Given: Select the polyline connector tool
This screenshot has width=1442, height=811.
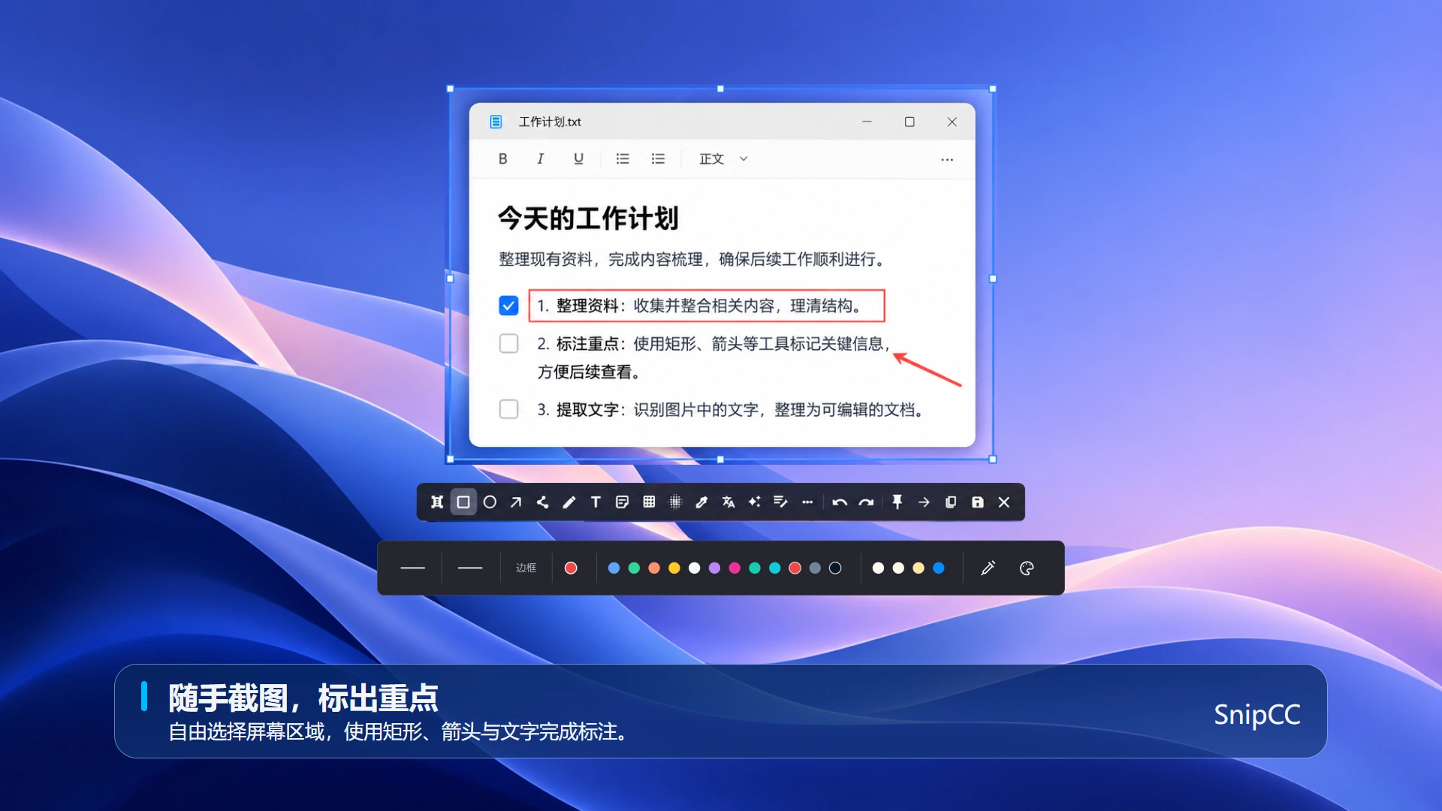Looking at the screenshot, I should (x=542, y=502).
